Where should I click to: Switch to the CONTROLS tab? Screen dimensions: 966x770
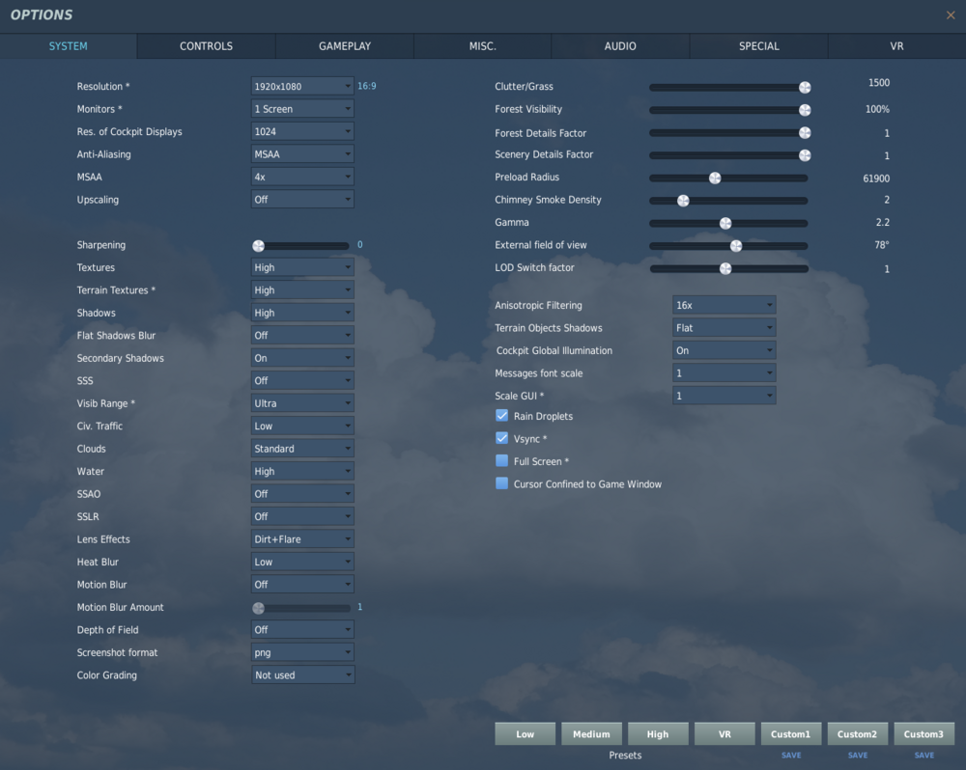pyautogui.click(x=206, y=45)
